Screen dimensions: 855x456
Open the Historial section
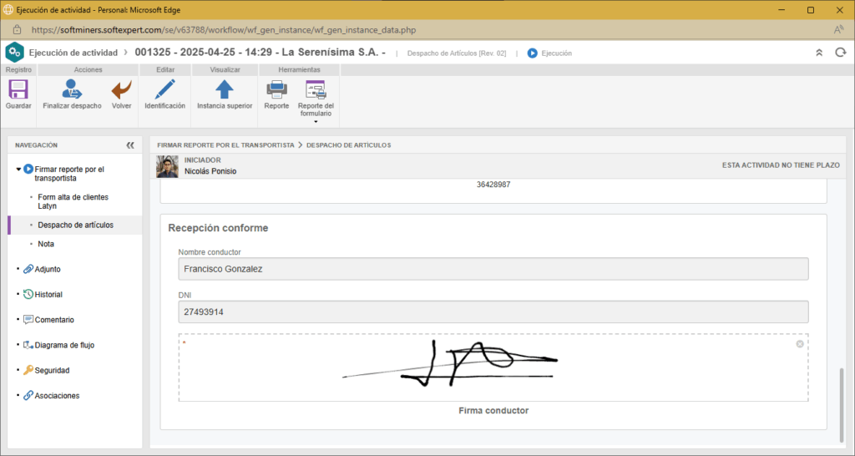tap(48, 294)
